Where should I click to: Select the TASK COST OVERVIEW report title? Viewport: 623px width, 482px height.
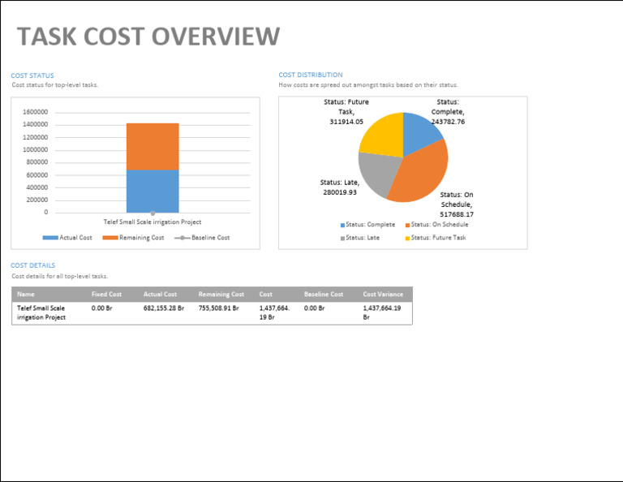(148, 37)
